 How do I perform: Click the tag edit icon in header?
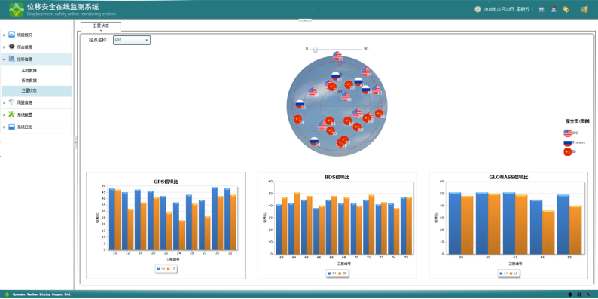(566, 10)
